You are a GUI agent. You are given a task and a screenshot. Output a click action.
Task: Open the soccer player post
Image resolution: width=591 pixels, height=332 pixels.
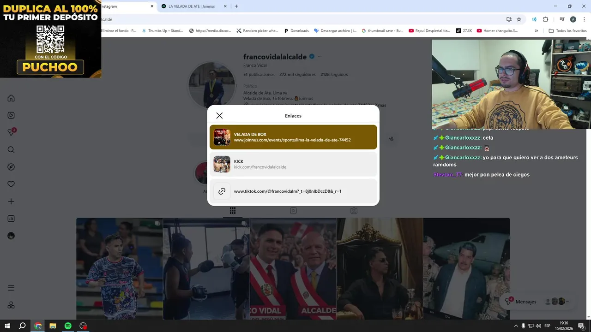point(120,269)
